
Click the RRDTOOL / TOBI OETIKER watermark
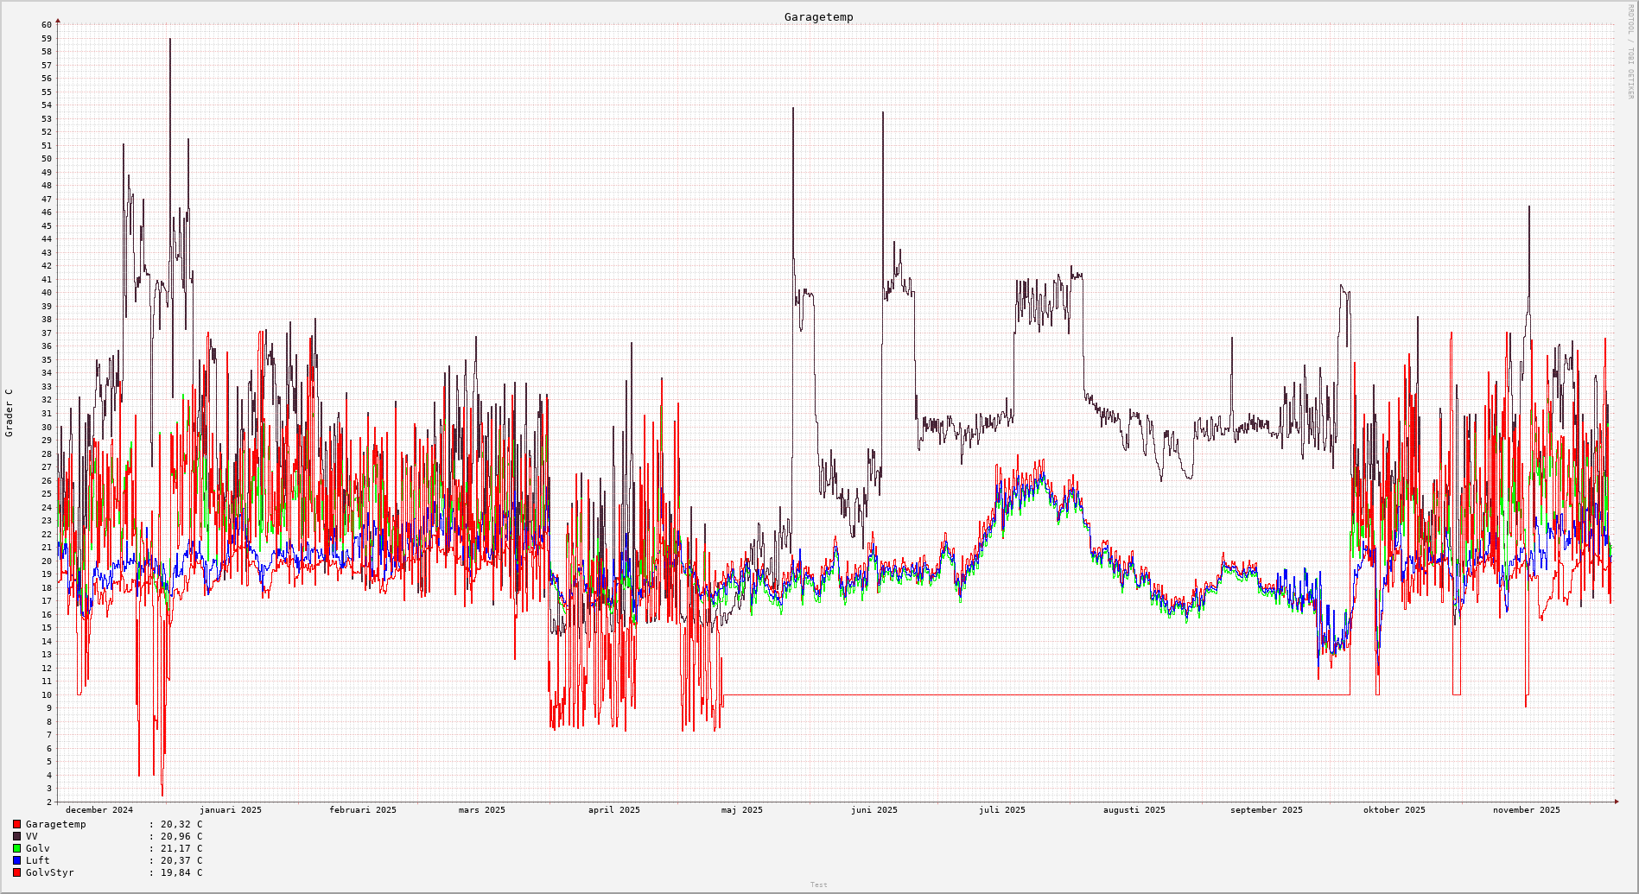(1630, 52)
